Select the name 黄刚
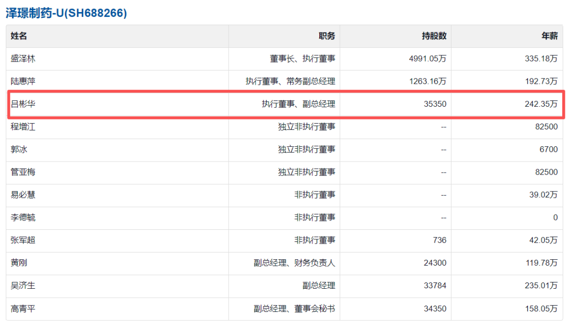This screenshot has height=324, width=569. (x=19, y=262)
